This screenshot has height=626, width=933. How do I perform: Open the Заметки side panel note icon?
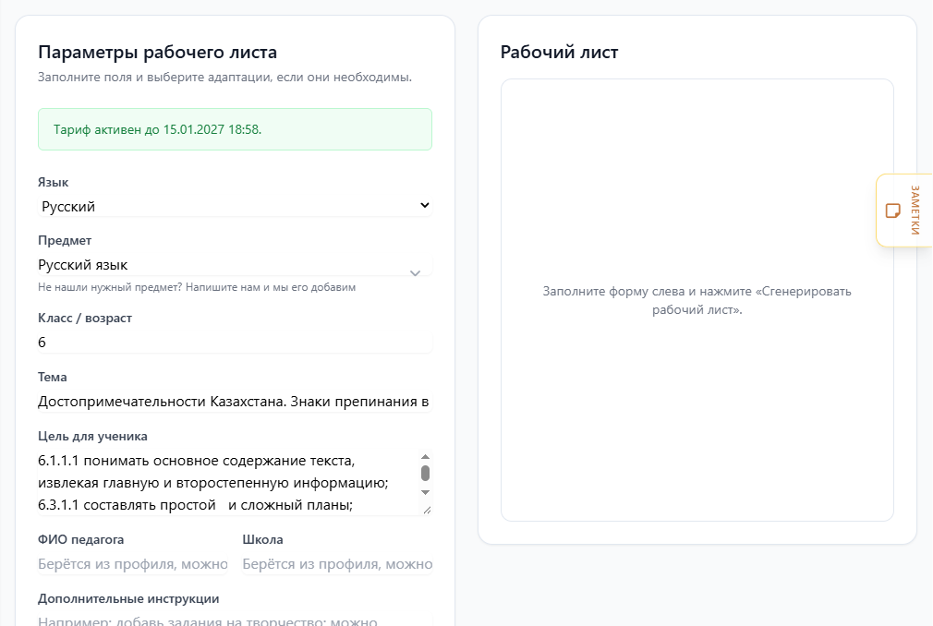[892, 211]
